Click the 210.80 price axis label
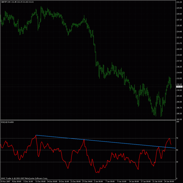 click(179, 90)
